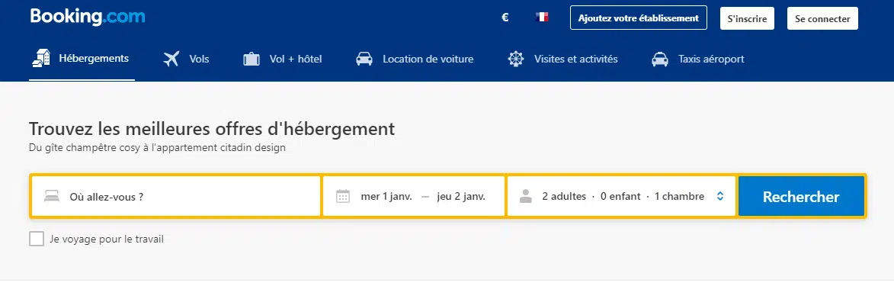Click the Booking.com logo

[x=88, y=17]
